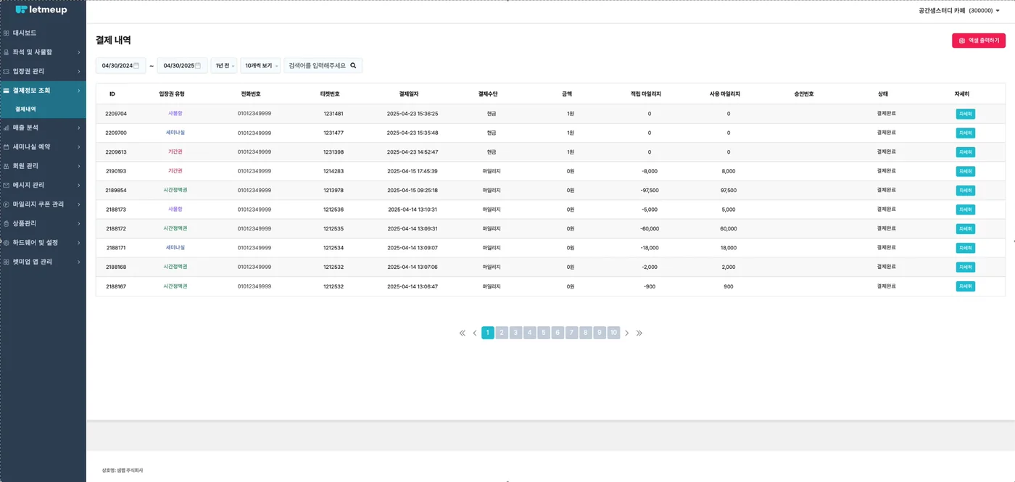Open 대시보드 in the sidebar
Screen dimensions: 1015x482
point(43,33)
